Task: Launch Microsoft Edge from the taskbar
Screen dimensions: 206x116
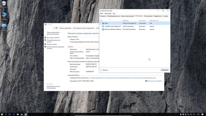Action: pyautogui.click(x=14, y=114)
